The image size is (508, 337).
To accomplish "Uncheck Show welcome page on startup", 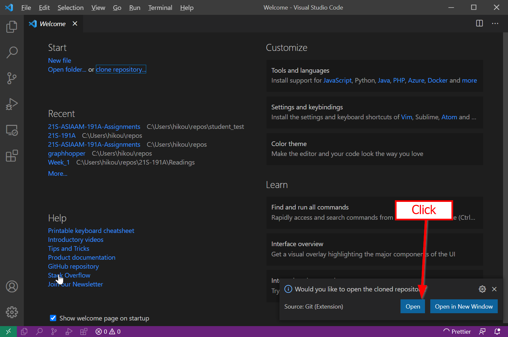I will tap(53, 318).
